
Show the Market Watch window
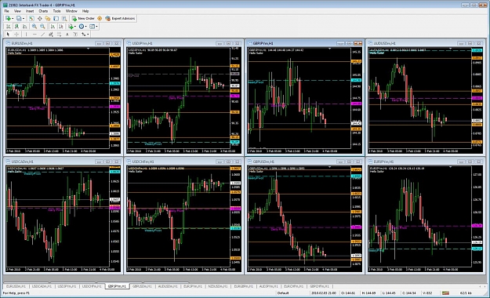[x=31, y=19]
